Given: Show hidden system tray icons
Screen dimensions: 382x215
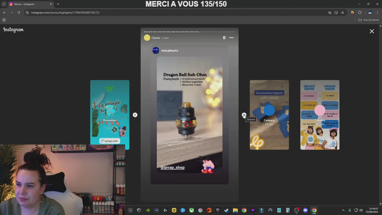Looking at the screenshot, I should (343, 210).
